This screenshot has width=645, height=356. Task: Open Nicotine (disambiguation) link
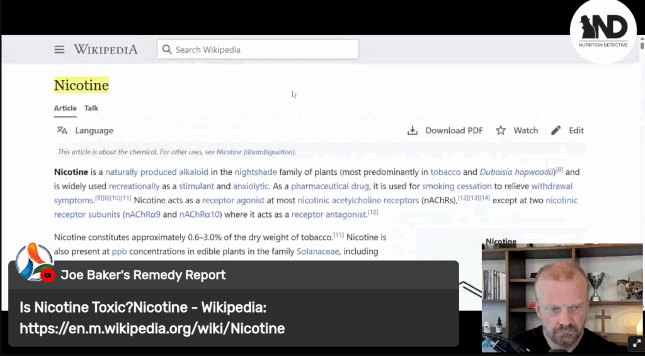pyautogui.click(x=256, y=152)
